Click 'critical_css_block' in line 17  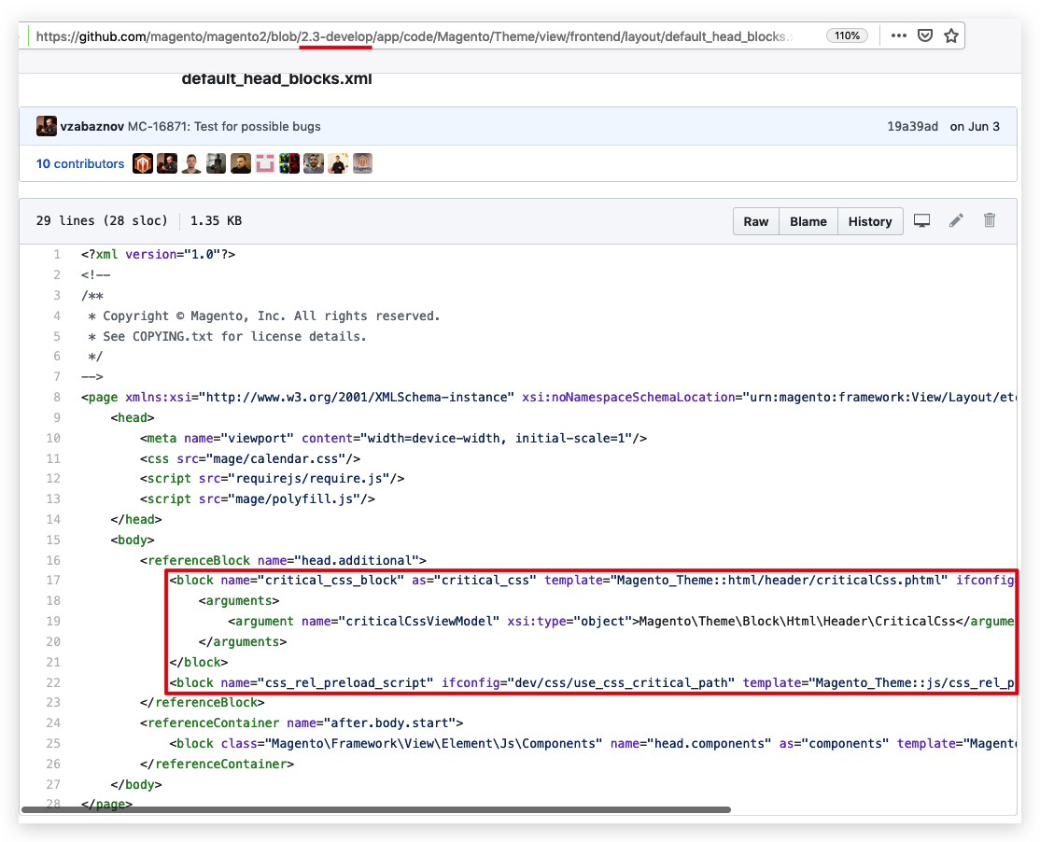(x=330, y=580)
